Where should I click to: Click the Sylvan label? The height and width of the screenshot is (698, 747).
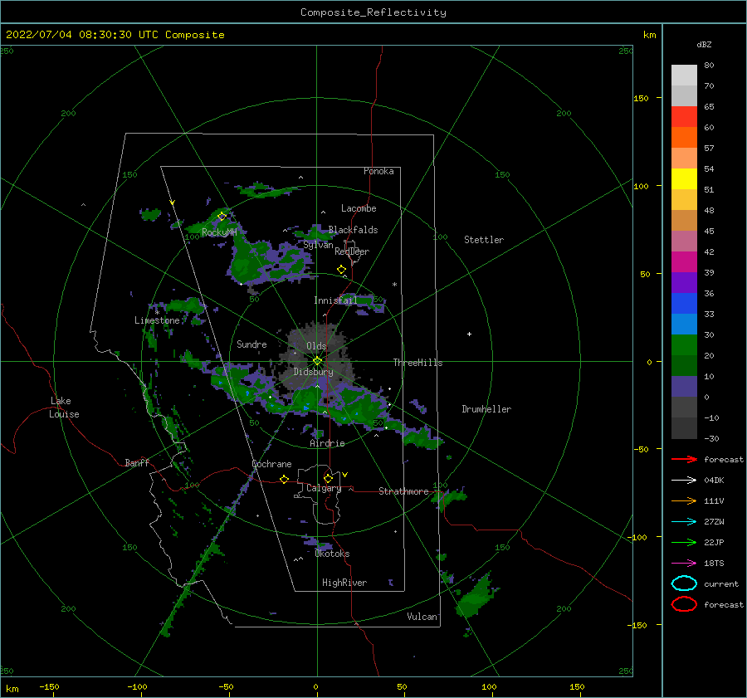click(318, 245)
